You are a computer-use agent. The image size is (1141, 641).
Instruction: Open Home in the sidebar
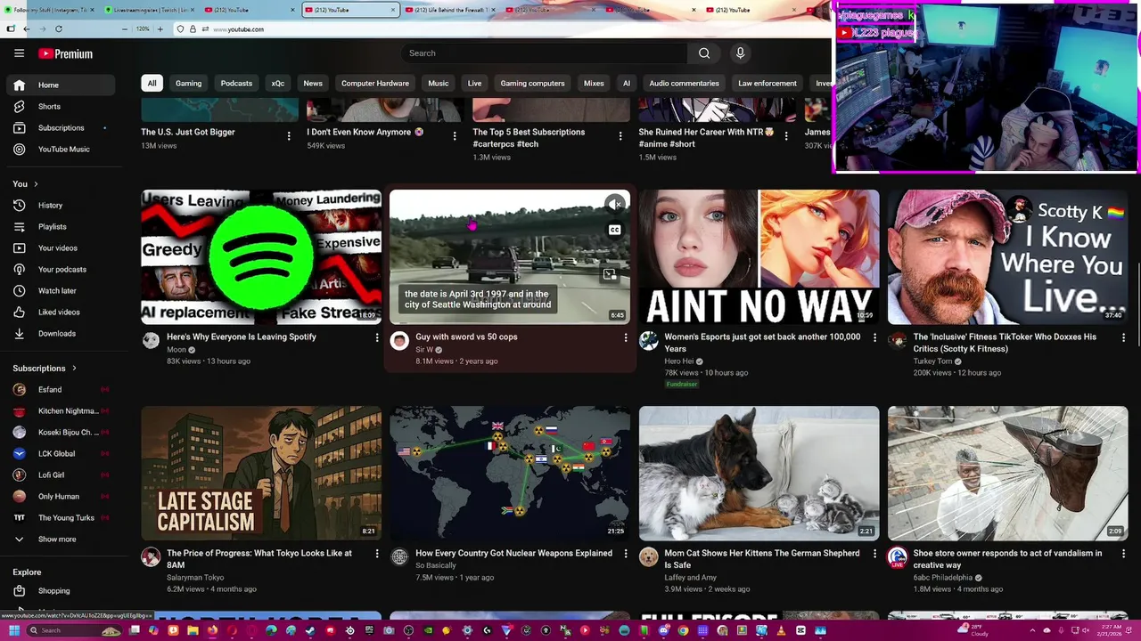59,85
